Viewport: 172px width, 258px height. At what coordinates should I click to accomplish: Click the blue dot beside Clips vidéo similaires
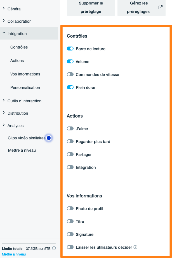coord(49,138)
